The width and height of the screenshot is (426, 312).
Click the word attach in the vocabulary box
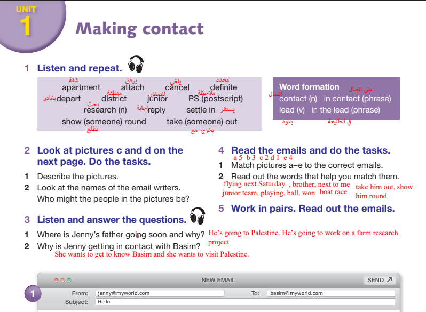tap(132, 87)
